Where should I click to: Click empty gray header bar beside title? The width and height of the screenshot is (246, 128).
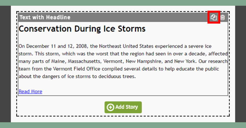(x=139, y=17)
